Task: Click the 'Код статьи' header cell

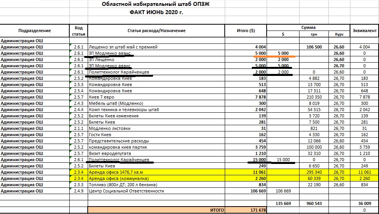Action: (x=78, y=31)
